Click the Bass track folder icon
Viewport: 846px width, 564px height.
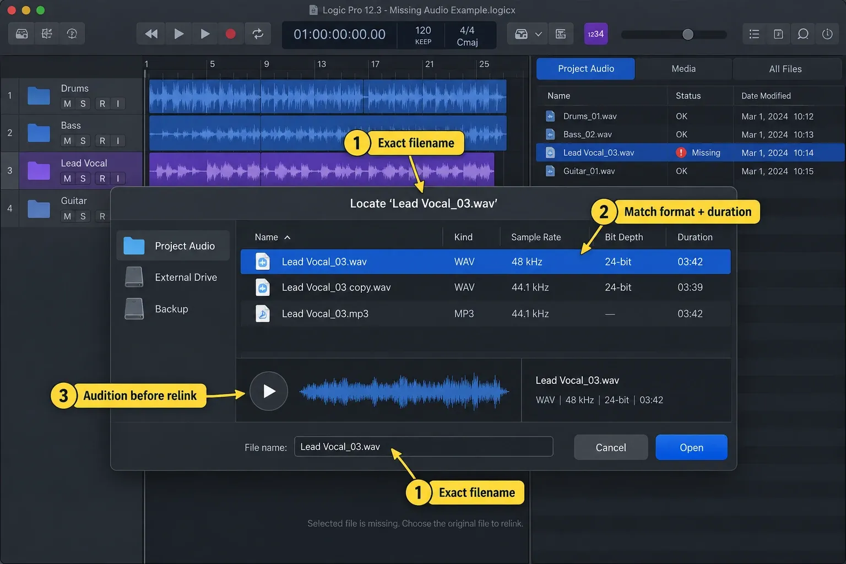[x=39, y=133]
